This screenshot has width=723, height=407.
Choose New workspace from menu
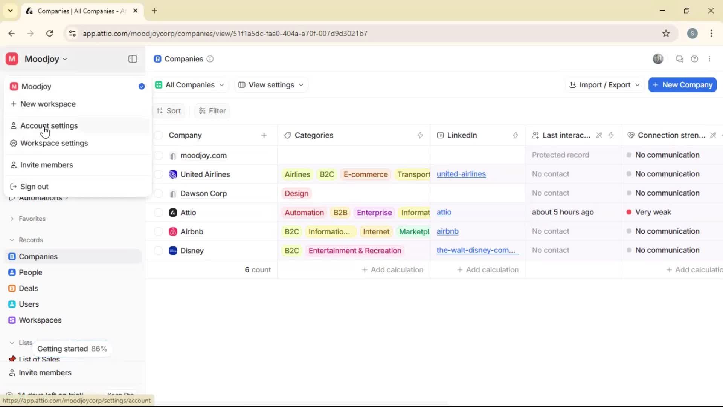[77, 104]
